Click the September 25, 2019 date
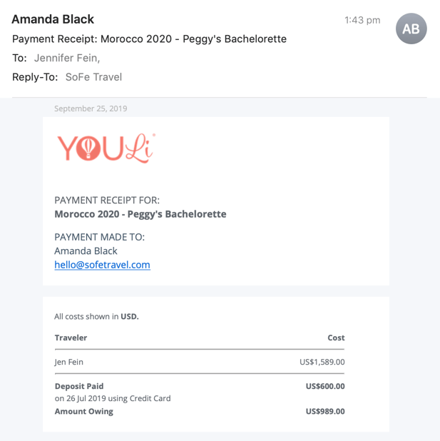The image size is (440, 441). [91, 108]
